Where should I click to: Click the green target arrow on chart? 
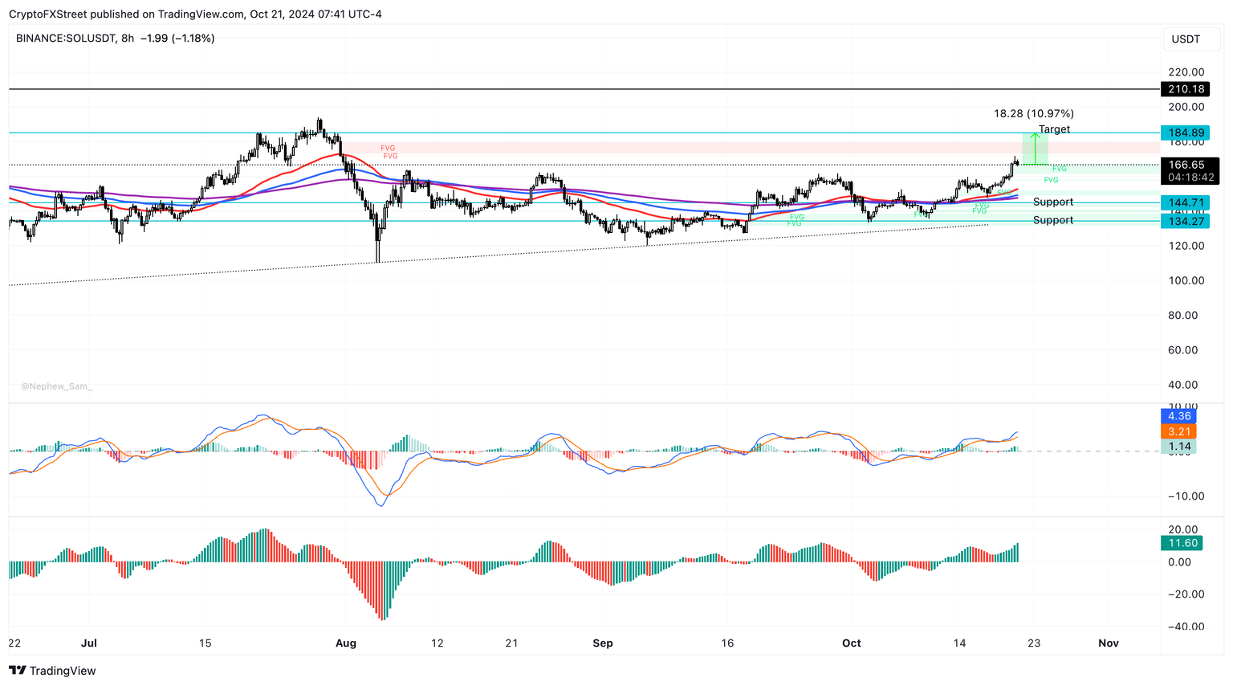click(1036, 149)
